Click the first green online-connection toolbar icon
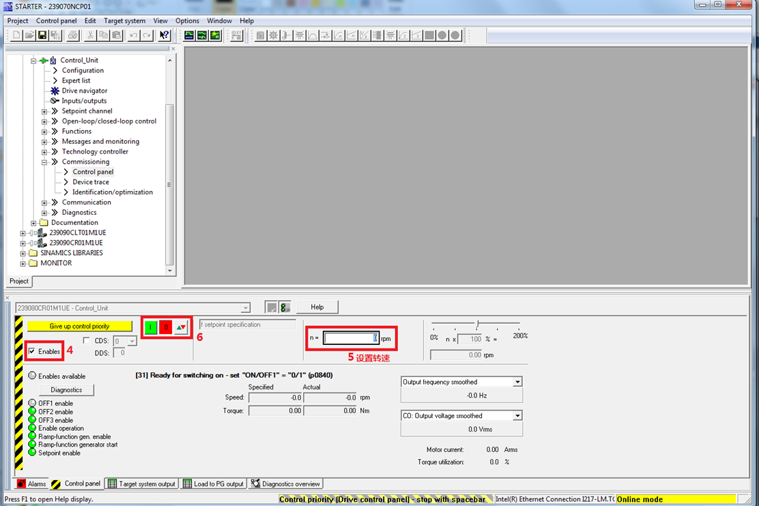 (190, 35)
